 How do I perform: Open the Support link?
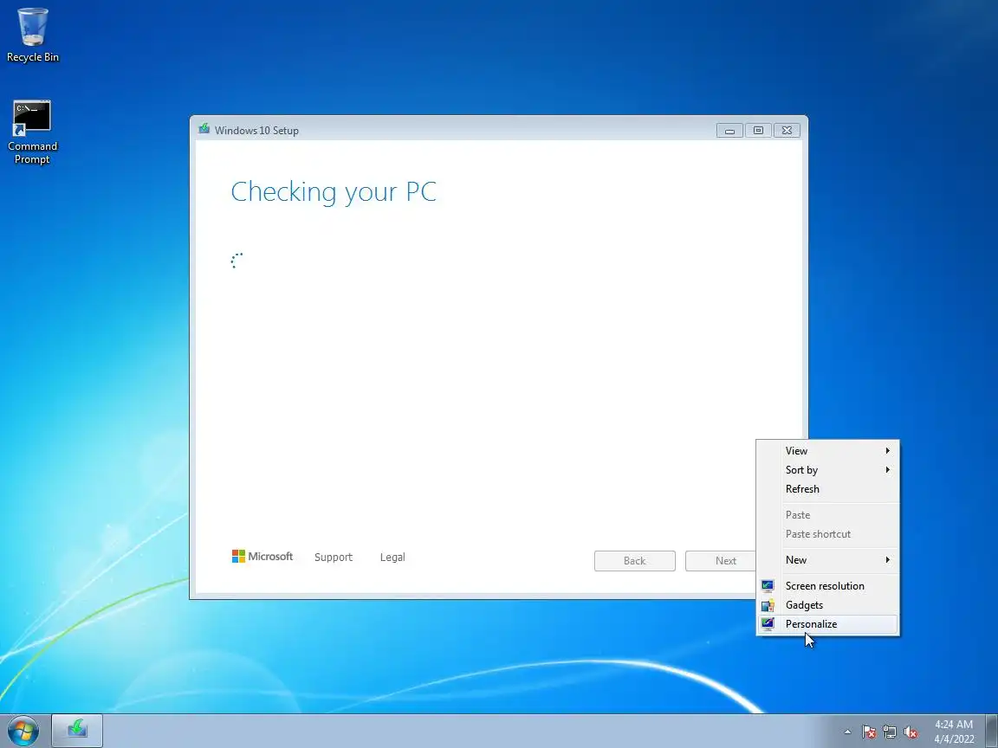coord(333,558)
